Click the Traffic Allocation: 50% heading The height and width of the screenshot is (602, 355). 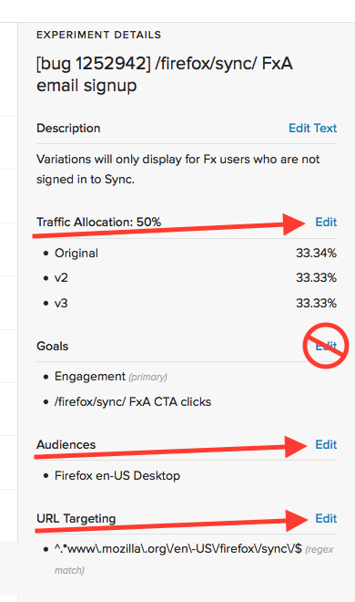tap(99, 222)
